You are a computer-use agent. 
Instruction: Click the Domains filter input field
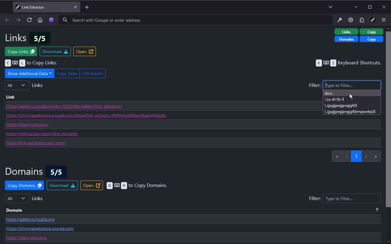pos(352,199)
